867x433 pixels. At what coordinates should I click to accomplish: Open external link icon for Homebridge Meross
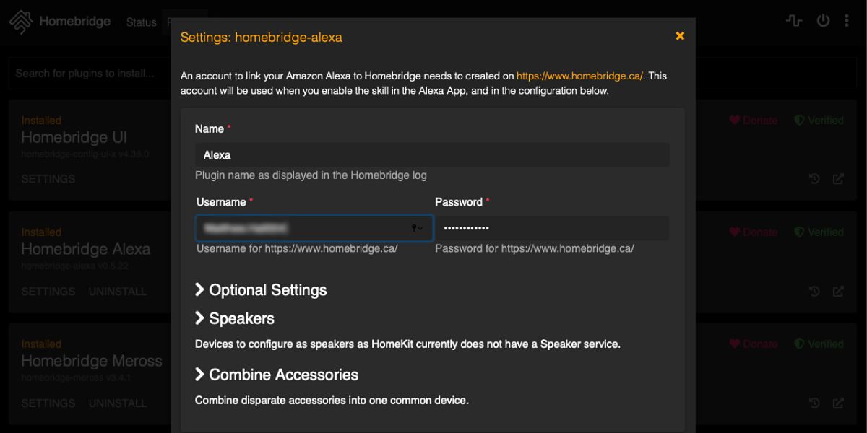point(838,403)
